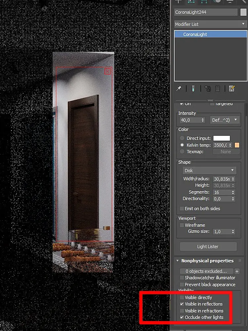This screenshot has width=248, height=331.
Task: Click the Kelvin temp spinner arrows
Action: point(230,145)
